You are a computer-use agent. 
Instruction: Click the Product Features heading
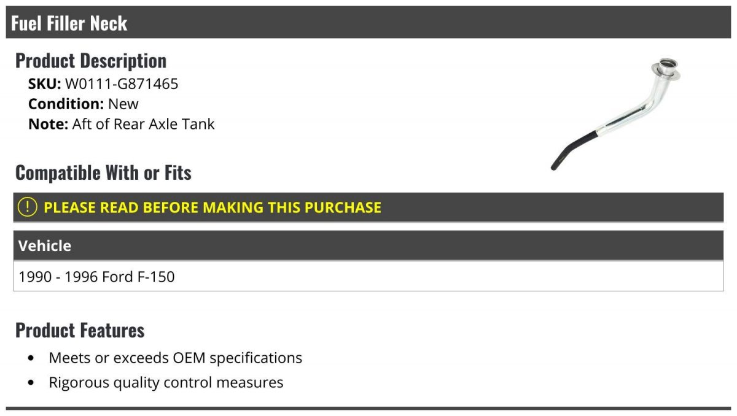80,330
